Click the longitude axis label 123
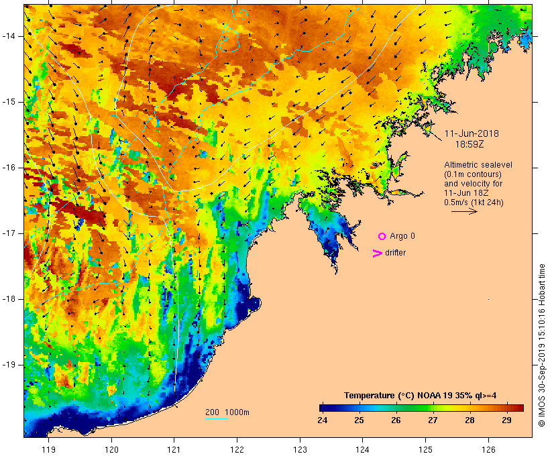 point(300,449)
